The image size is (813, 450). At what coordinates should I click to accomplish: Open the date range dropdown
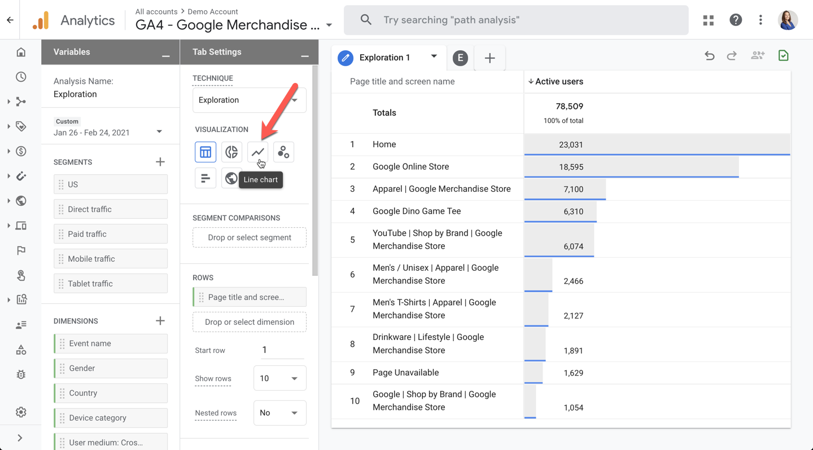[x=159, y=132]
